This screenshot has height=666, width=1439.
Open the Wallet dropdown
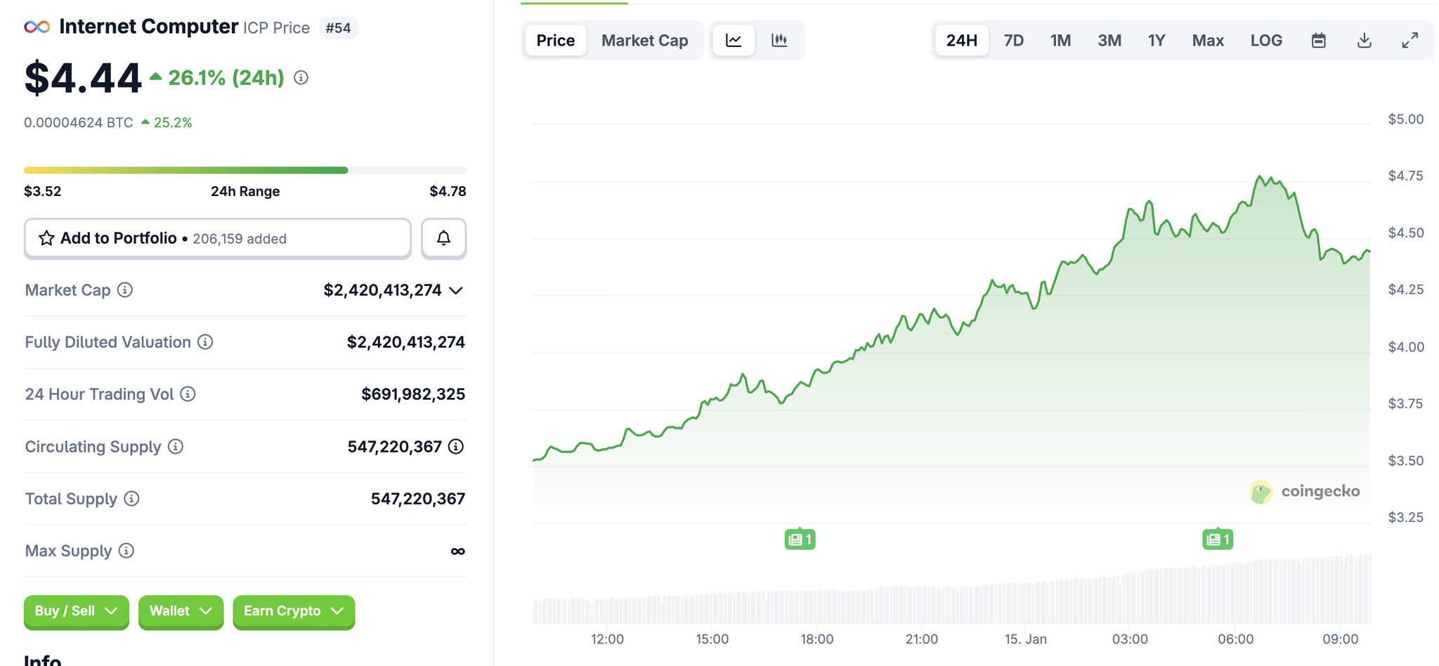tap(181, 611)
